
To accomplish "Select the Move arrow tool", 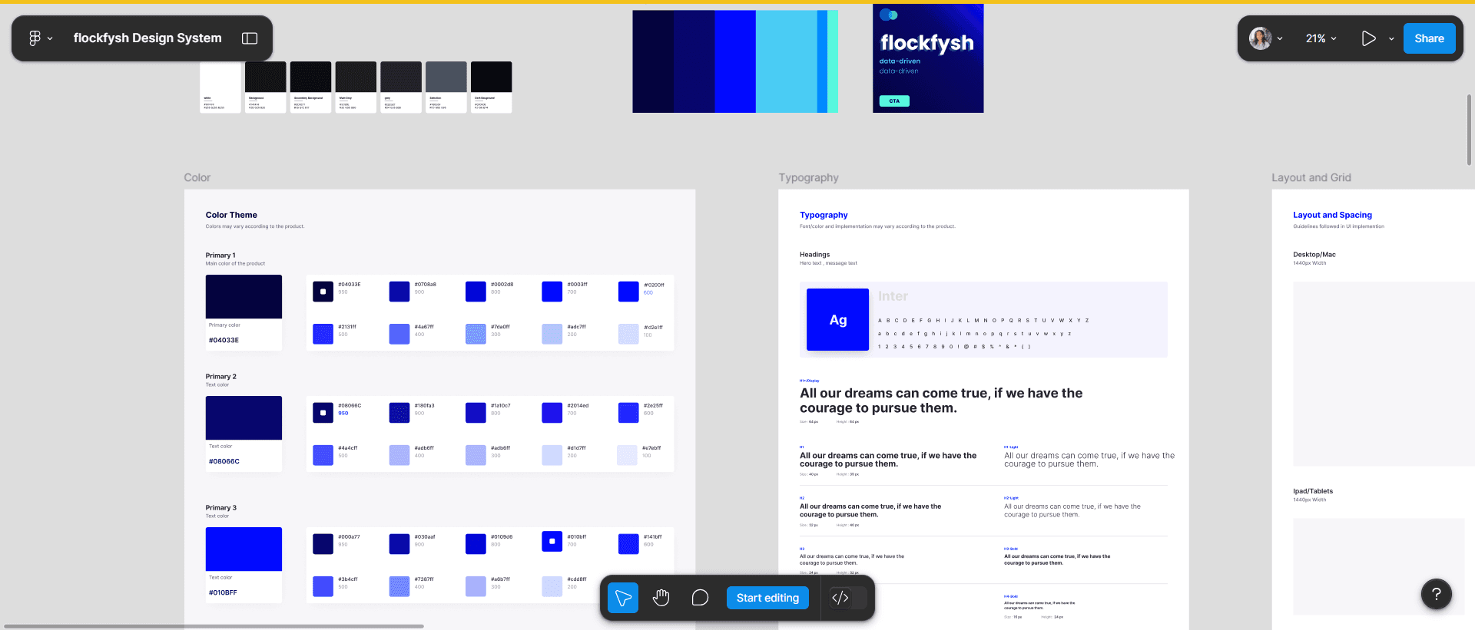I will click(623, 598).
